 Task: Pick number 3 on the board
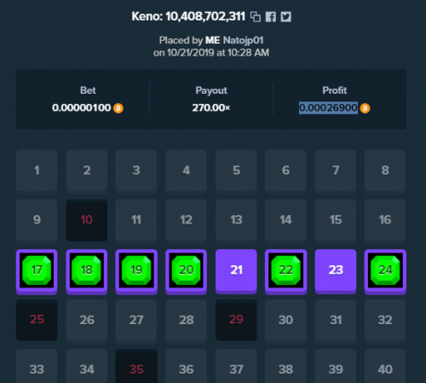(x=136, y=171)
